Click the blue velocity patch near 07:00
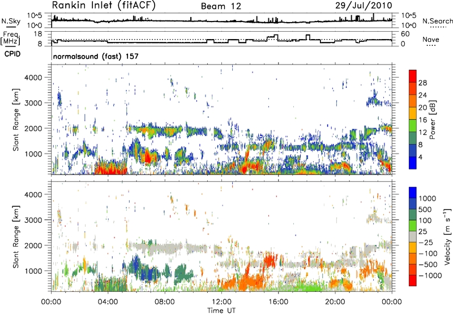This screenshot has height=314, width=453. (x=149, y=273)
